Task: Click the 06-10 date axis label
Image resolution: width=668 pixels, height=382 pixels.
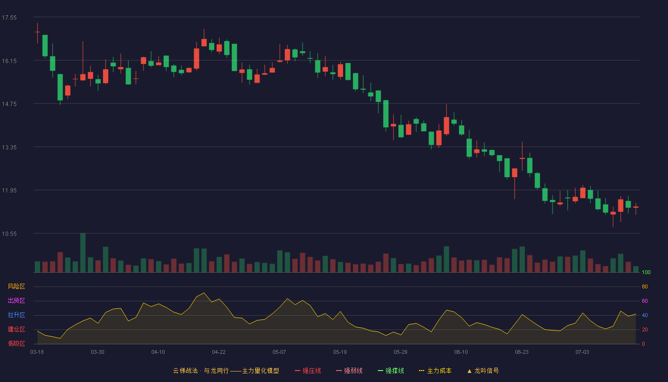Action: coord(461,352)
